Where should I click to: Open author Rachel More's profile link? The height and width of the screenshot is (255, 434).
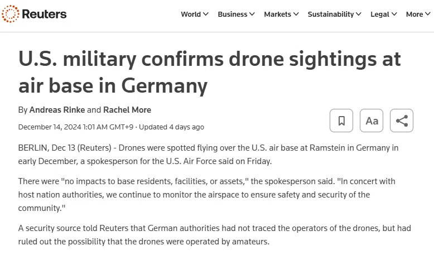click(127, 110)
